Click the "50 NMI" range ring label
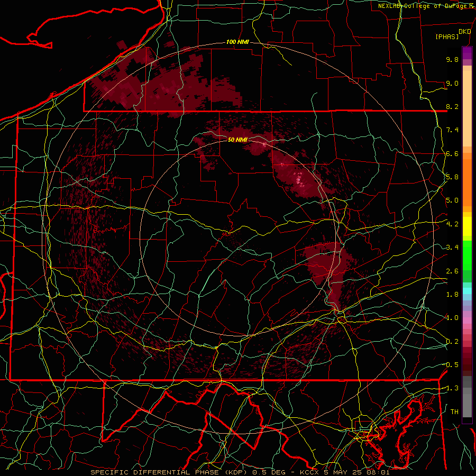 click(237, 140)
